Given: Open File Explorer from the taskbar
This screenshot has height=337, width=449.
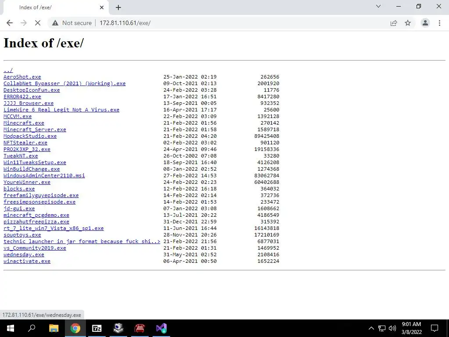Looking at the screenshot, I should [53, 328].
